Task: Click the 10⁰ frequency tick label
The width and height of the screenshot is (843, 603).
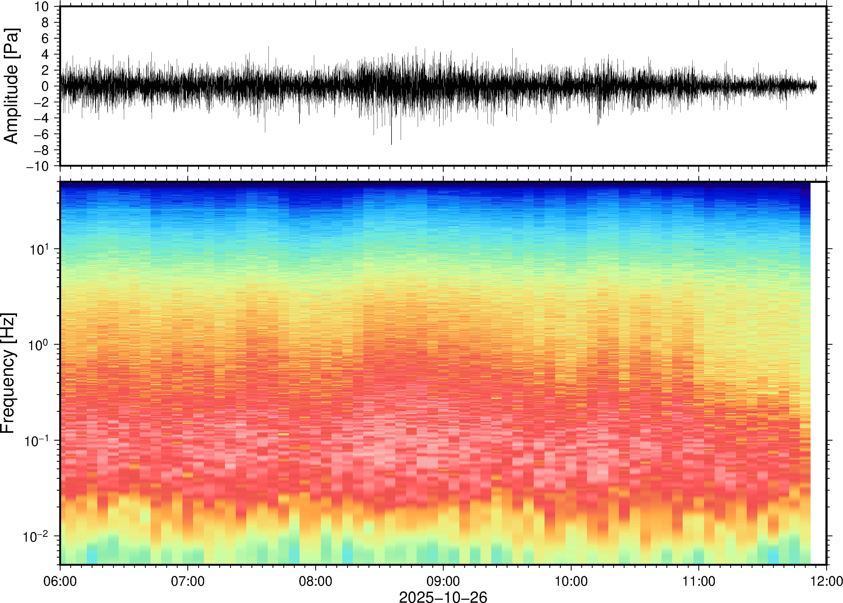Action: point(39,345)
